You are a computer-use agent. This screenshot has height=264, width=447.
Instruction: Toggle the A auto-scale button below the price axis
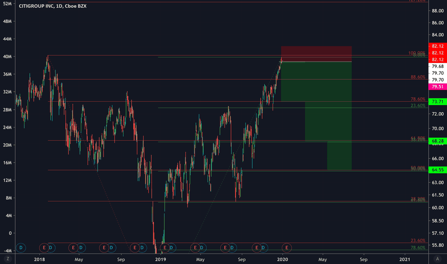point(437,259)
